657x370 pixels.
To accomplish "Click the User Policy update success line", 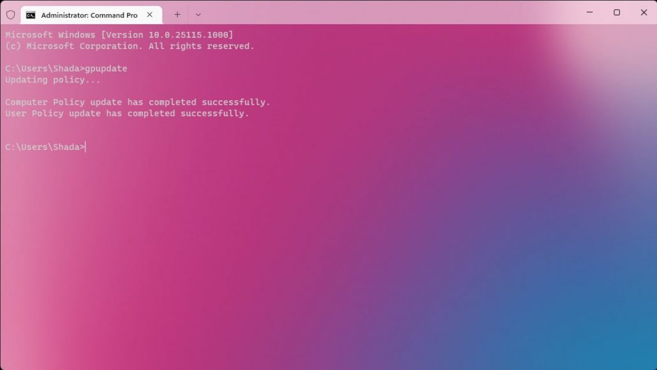I will pos(127,114).
